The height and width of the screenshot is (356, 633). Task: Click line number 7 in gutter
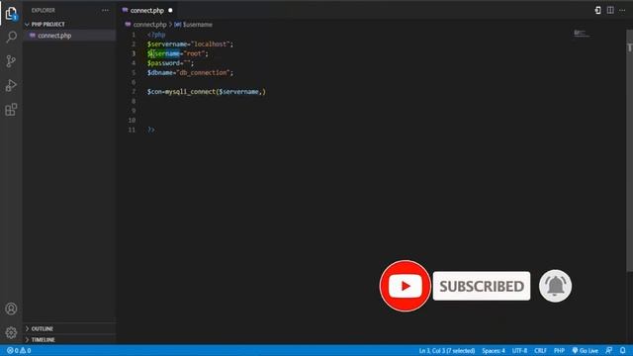click(134, 92)
